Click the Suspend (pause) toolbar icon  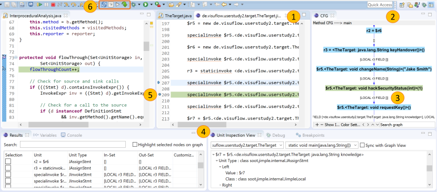click(x=46, y=5)
